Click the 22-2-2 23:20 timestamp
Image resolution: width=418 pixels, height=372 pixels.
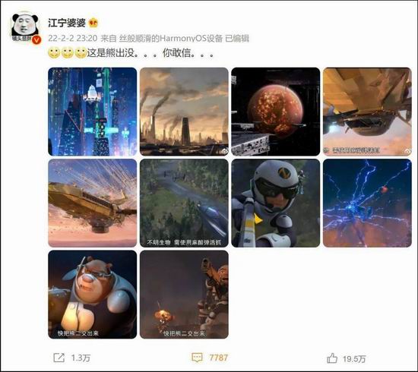pyautogui.click(x=72, y=39)
